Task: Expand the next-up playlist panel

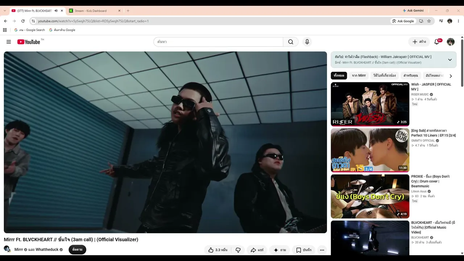Action: [450, 60]
